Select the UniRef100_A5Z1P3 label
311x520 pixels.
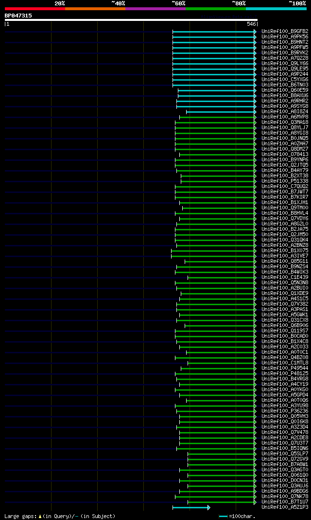(x=285, y=507)
